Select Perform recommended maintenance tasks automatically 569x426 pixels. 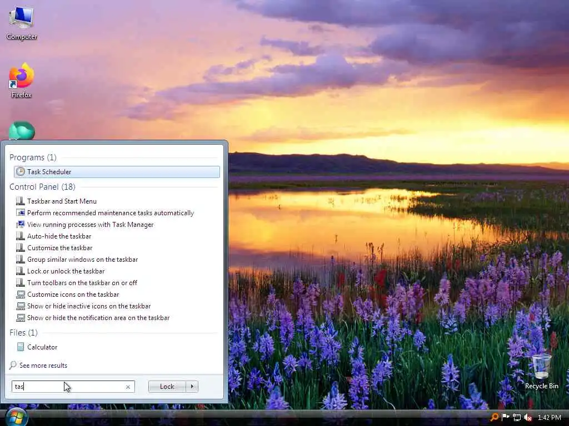111,212
